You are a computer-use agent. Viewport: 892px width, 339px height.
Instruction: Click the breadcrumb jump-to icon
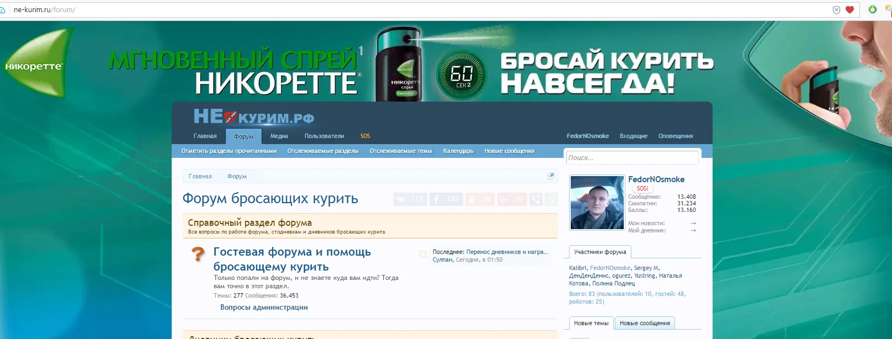coord(550,176)
